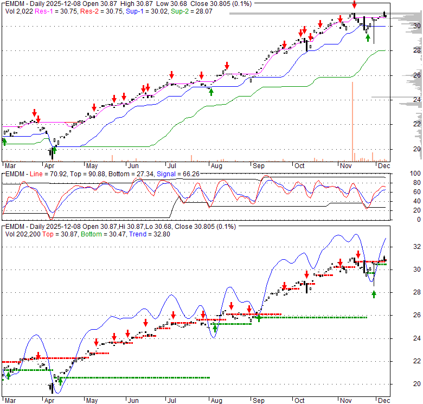Click the green arrow near early August, bottom chart

click(x=215, y=328)
